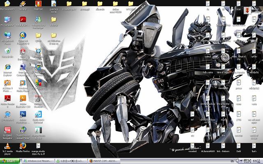The image size is (263, 164).
Task: Select the guernica movie file icon
Action: [x=54, y=7]
